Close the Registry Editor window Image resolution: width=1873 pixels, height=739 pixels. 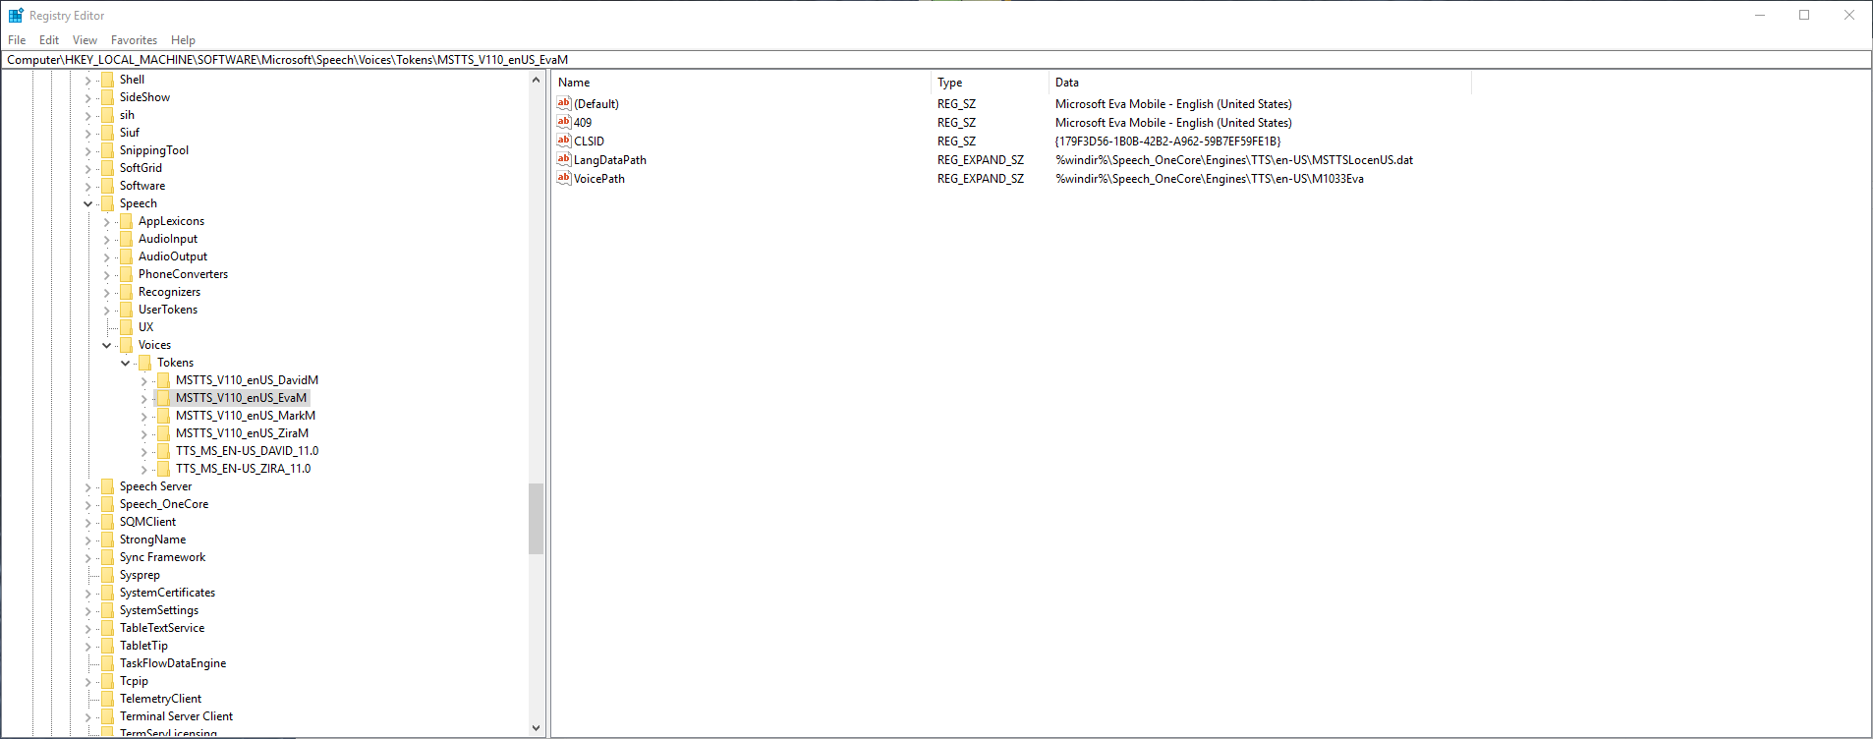point(1849,15)
